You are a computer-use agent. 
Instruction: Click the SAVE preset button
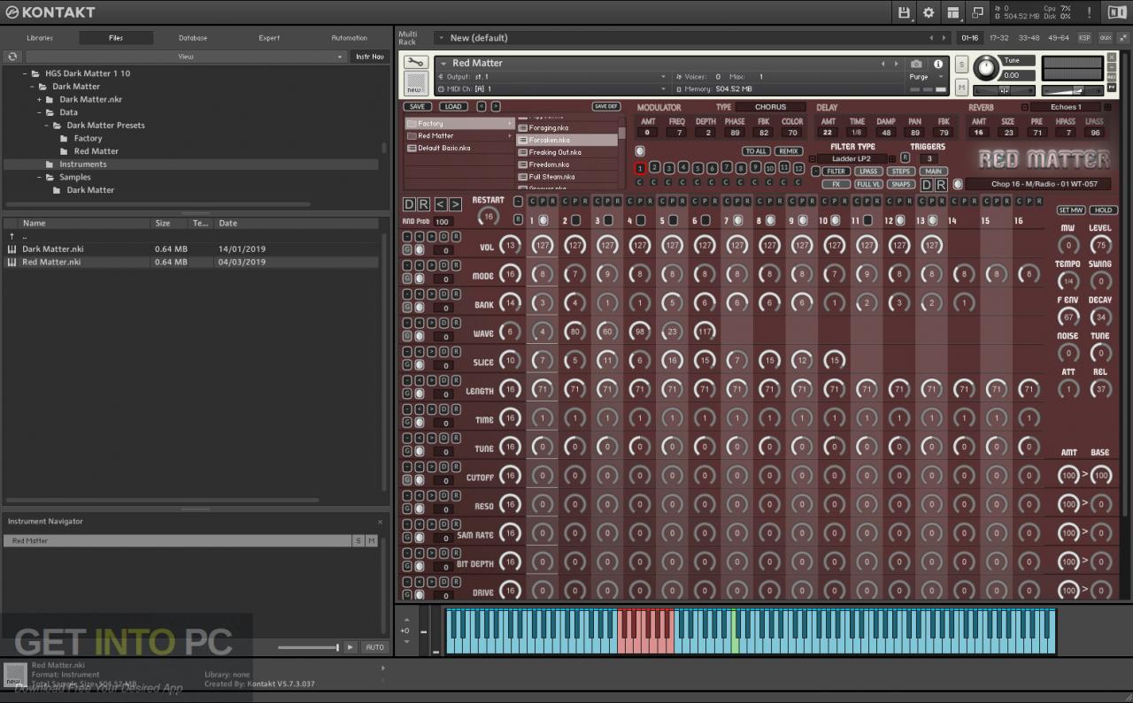click(x=418, y=107)
